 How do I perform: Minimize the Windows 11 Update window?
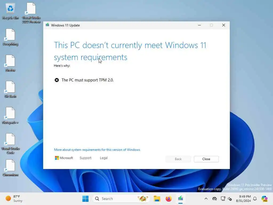199,25
